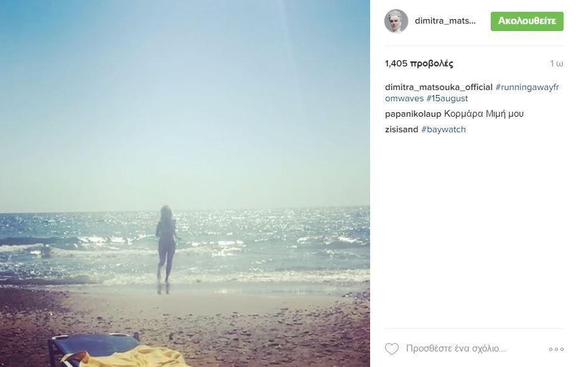Open the #baywatch hashtag link
Image resolution: width=576 pixels, height=367 pixels.
pyautogui.click(x=444, y=129)
